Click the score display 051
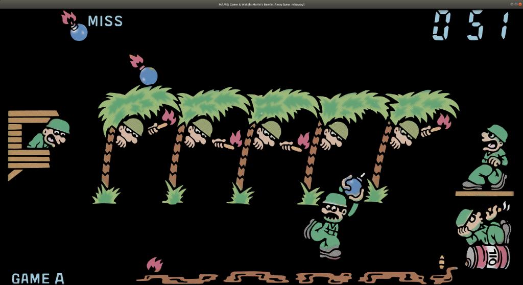The height and width of the screenshot is (285, 523). (x=471, y=25)
